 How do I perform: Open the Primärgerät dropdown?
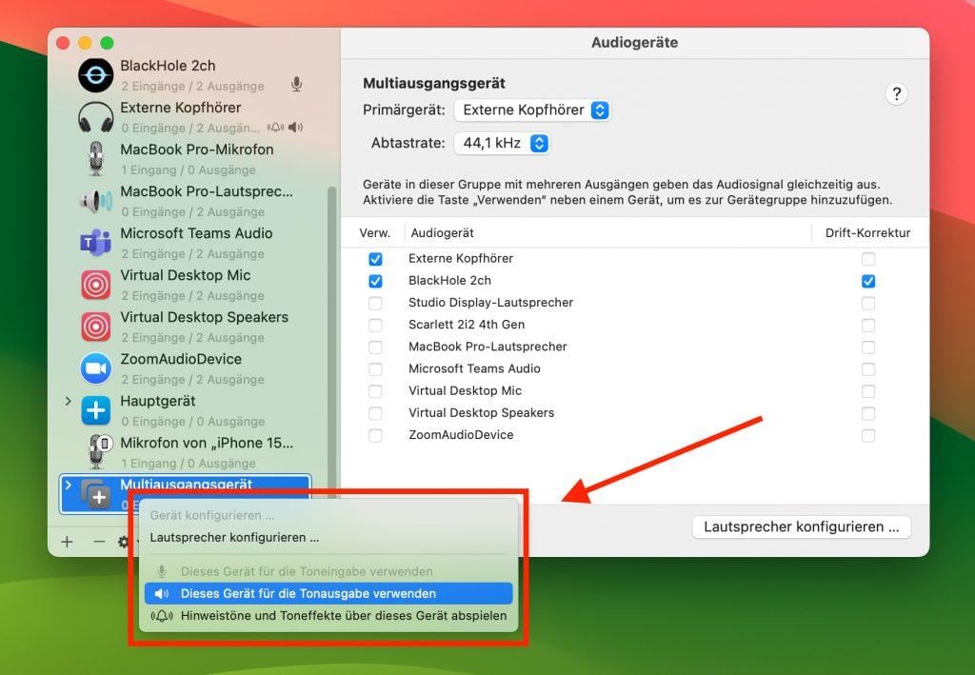(531, 110)
